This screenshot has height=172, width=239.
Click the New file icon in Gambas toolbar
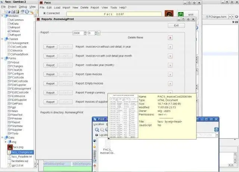[4, 12]
